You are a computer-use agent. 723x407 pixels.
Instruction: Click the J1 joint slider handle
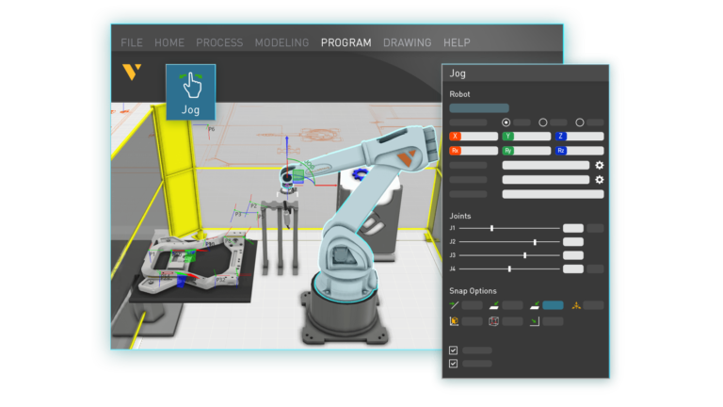(492, 228)
